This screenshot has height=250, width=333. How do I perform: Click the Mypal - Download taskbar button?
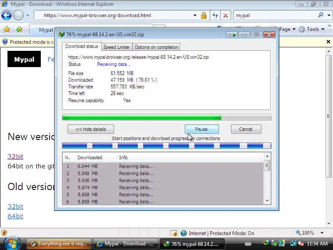pyautogui.click(x=126, y=244)
